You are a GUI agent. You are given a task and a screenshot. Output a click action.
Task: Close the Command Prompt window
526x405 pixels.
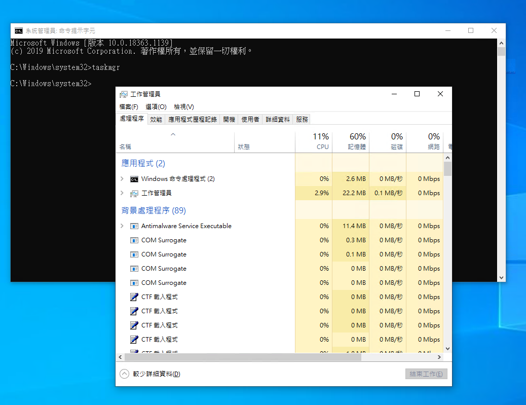tap(494, 30)
